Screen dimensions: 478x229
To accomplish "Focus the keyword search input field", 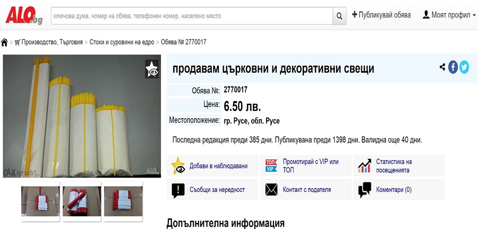I will click(x=191, y=16).
